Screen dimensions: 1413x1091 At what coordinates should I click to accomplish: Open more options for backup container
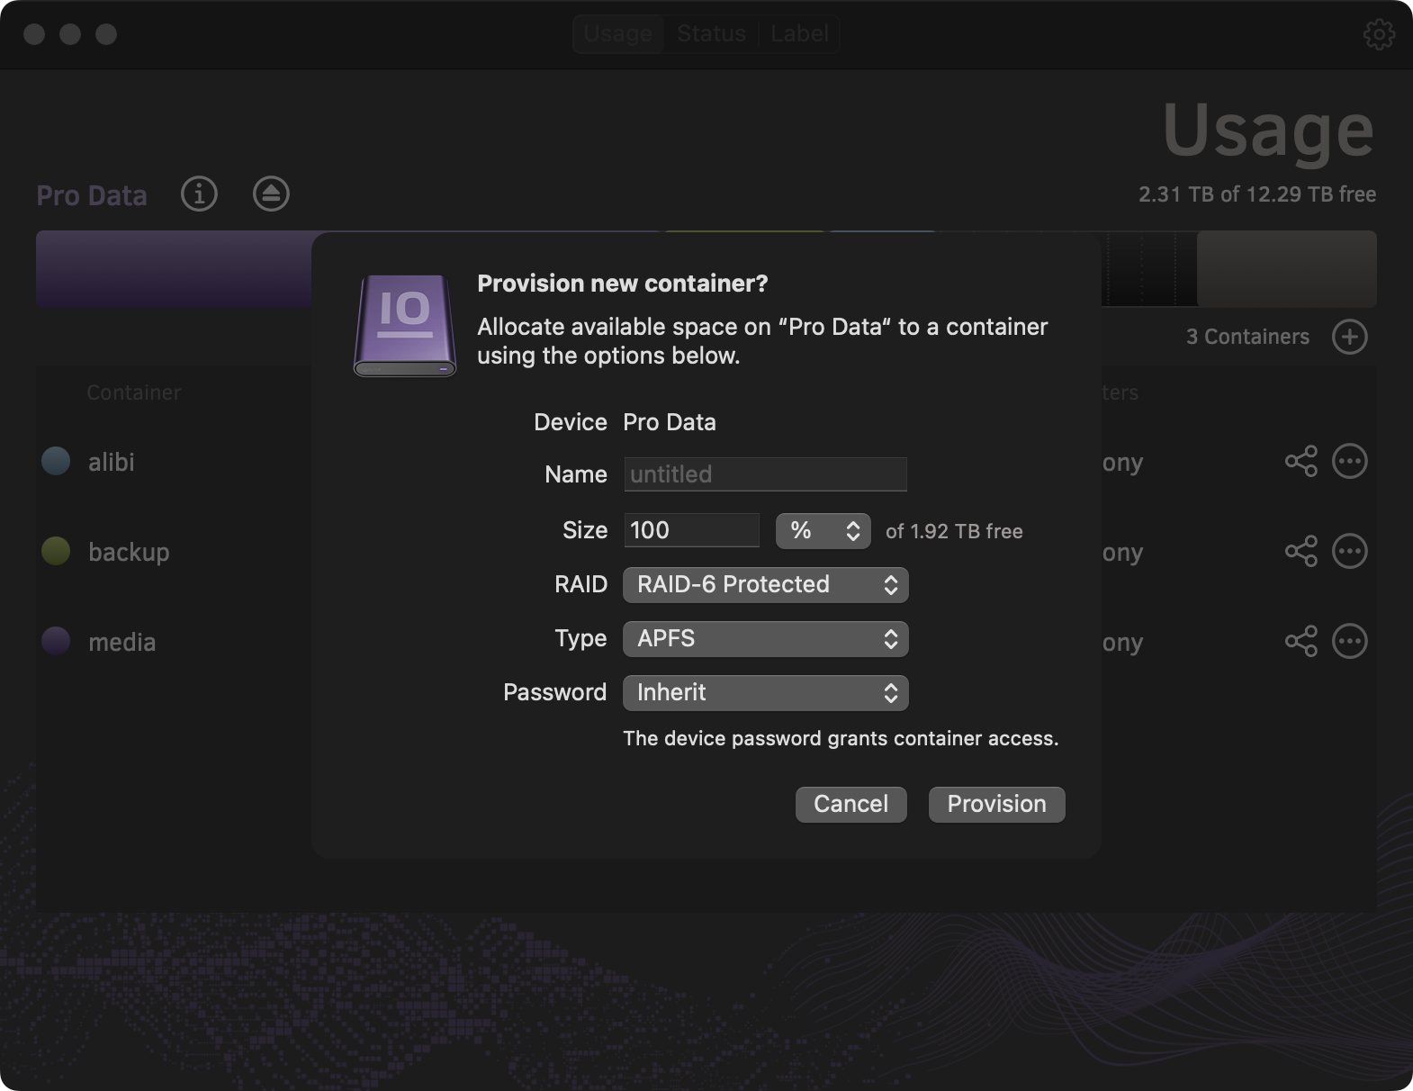(x=1349, y=551)
